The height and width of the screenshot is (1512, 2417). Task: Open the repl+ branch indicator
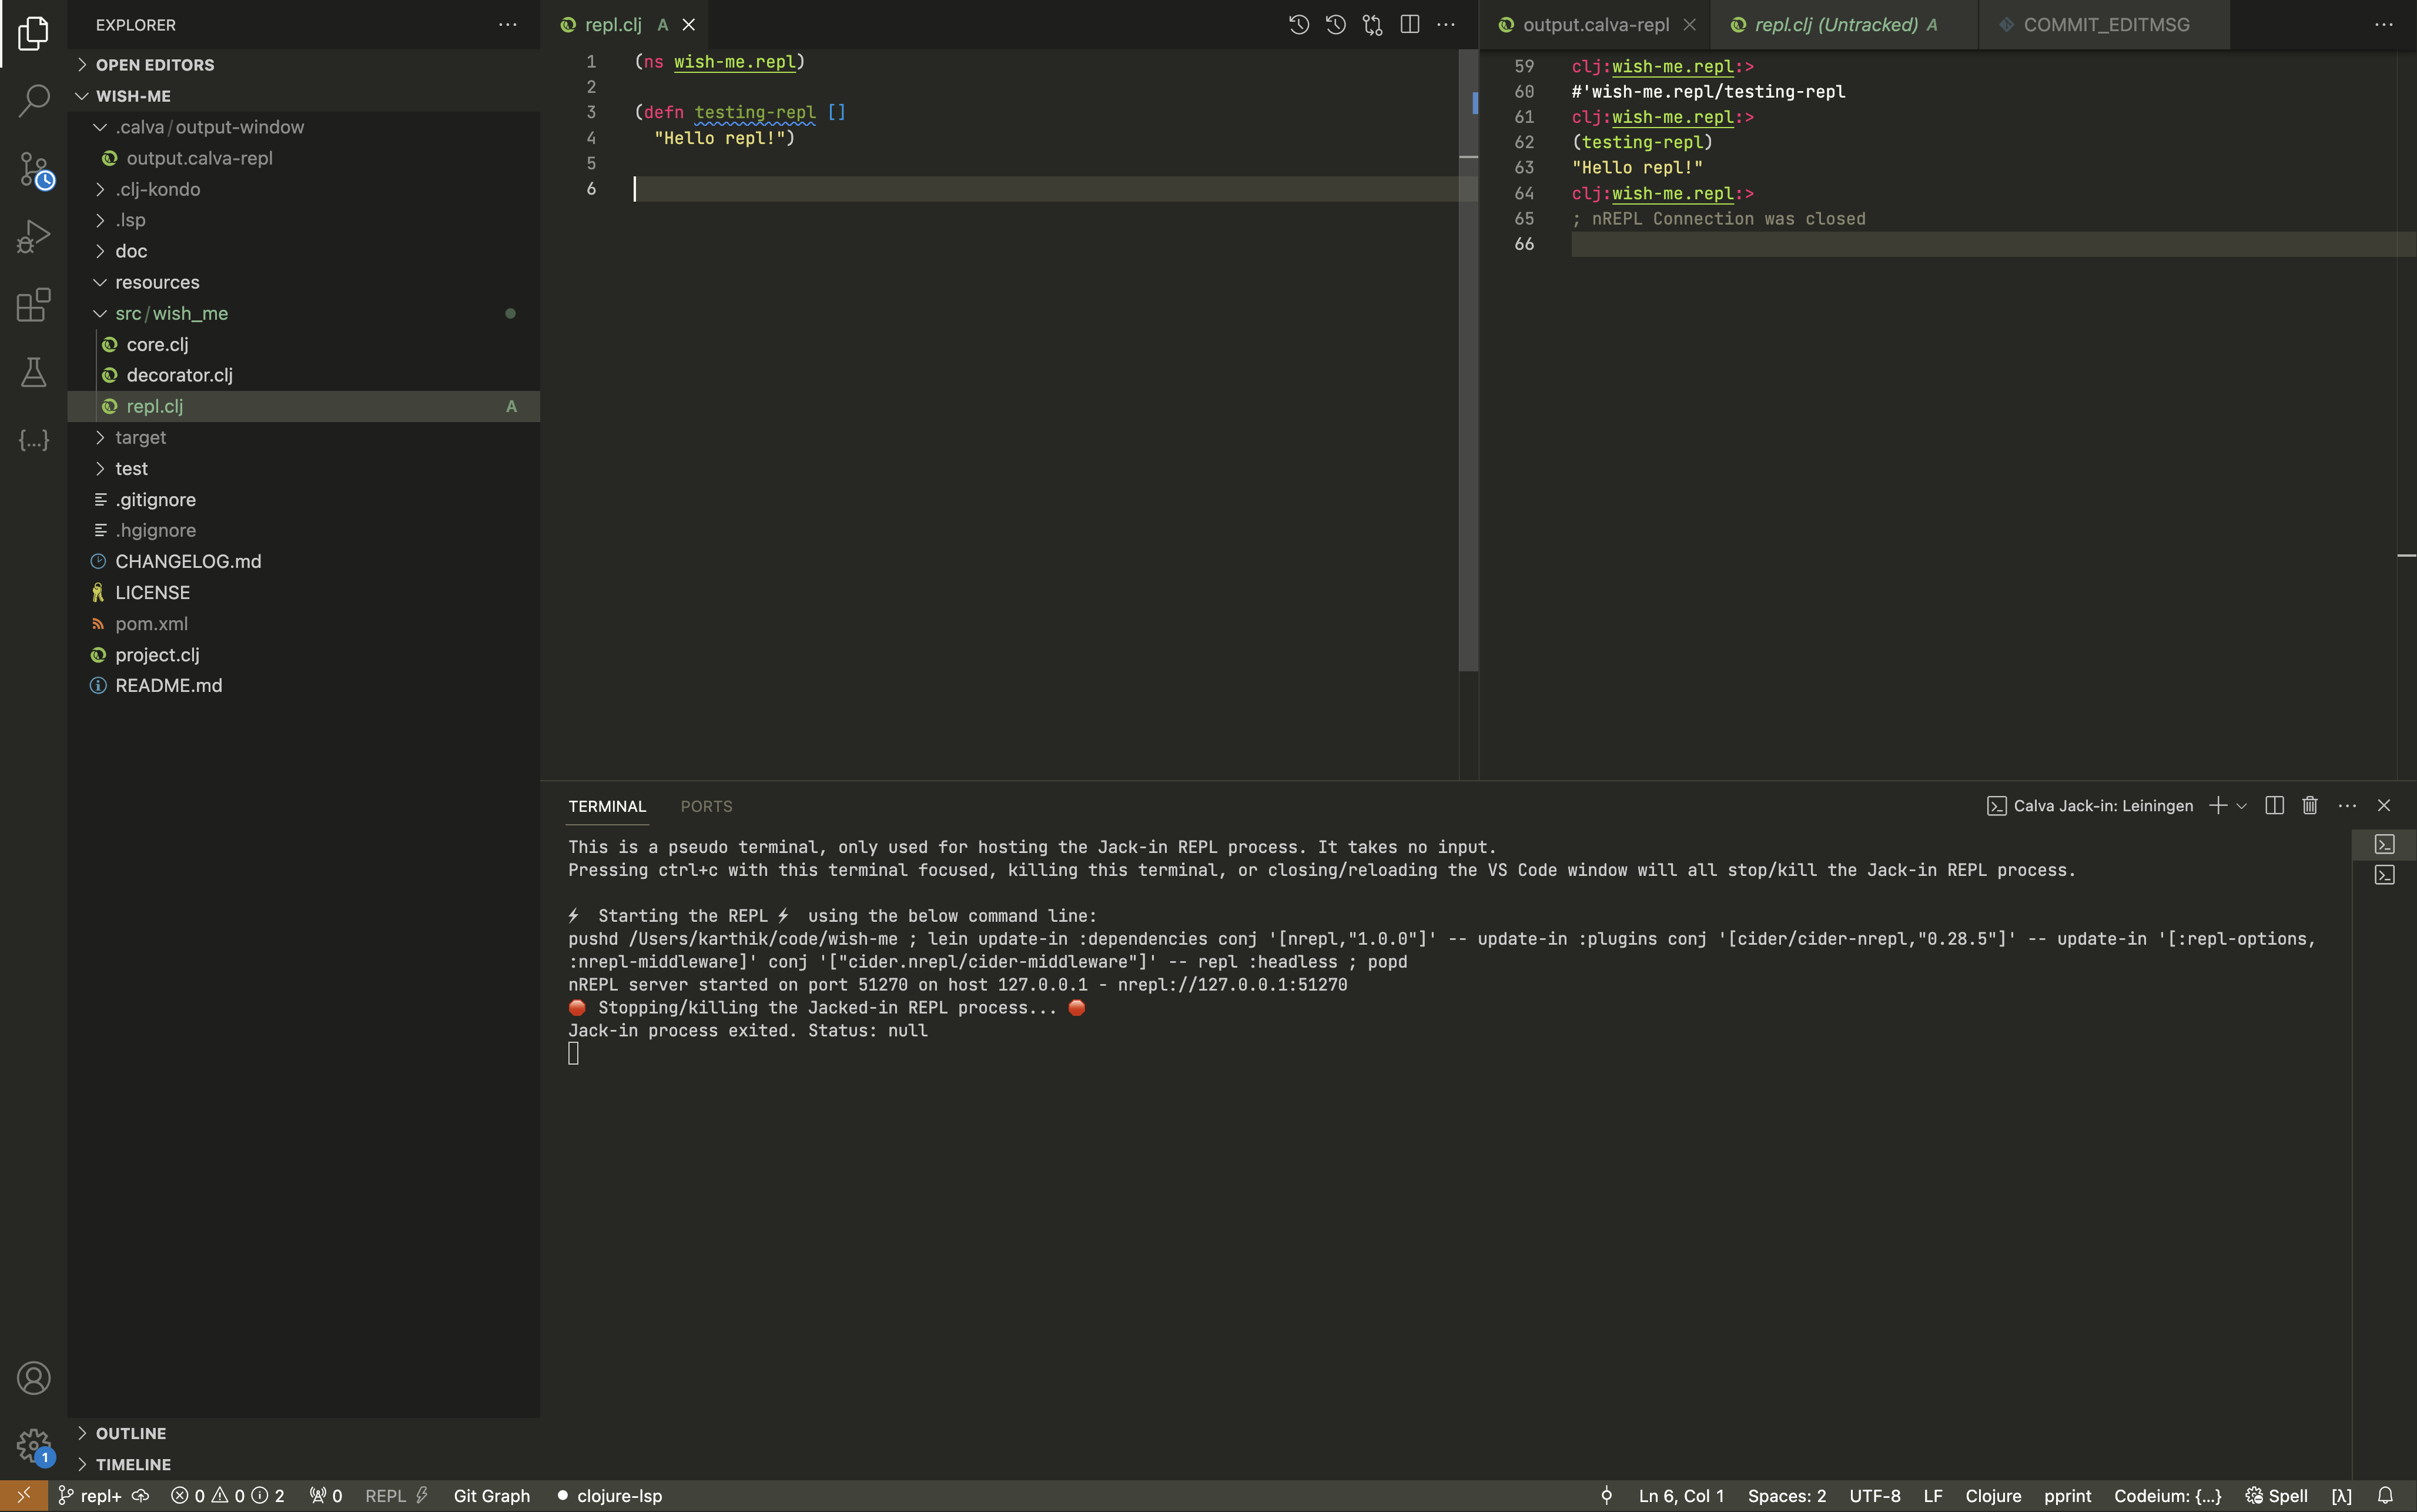[x=90, y=1496]
